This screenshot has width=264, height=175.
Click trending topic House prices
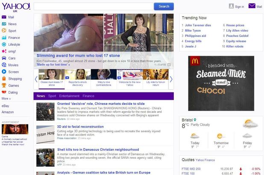[235, 25]
